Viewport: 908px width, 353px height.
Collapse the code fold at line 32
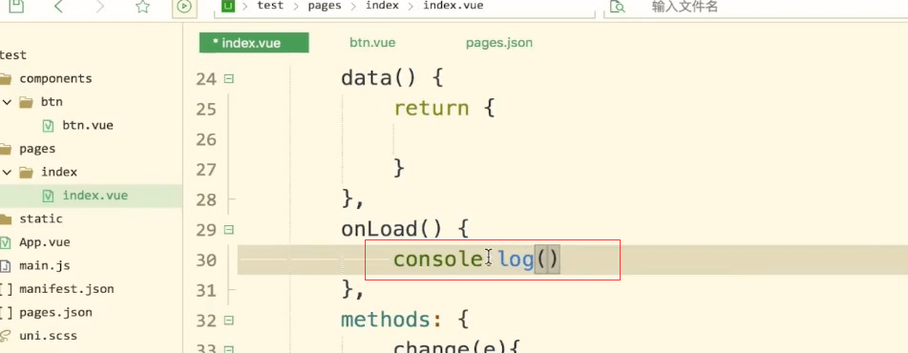tap(229, 320)
